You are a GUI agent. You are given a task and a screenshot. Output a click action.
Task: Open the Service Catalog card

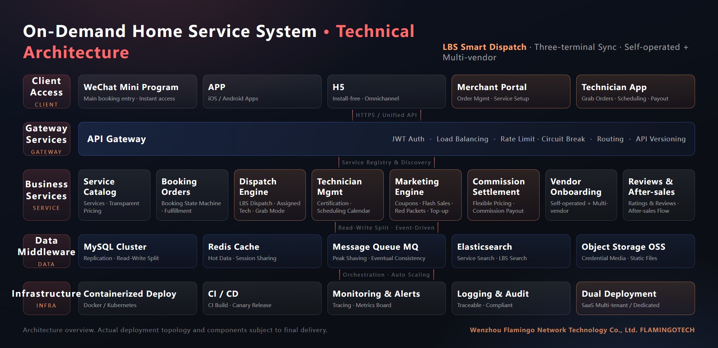[x=114, y=195]
